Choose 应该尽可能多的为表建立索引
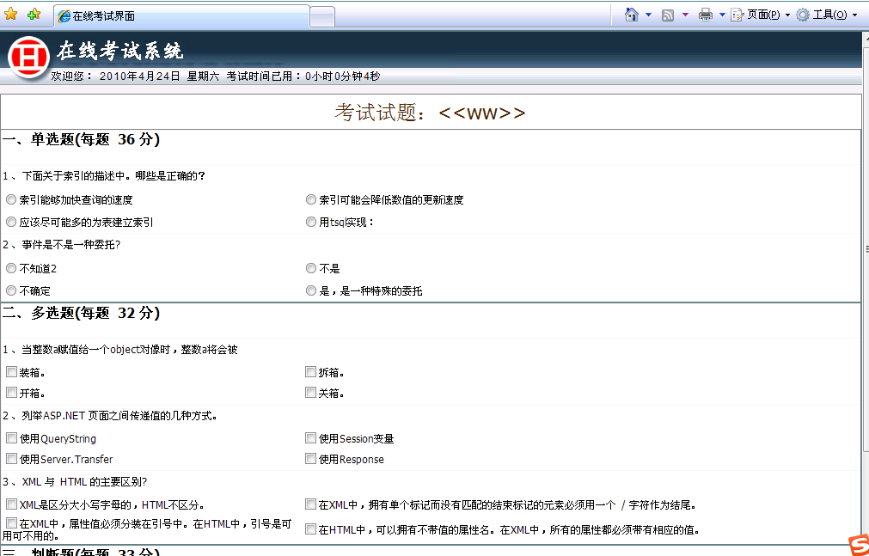 pos(11,223)
